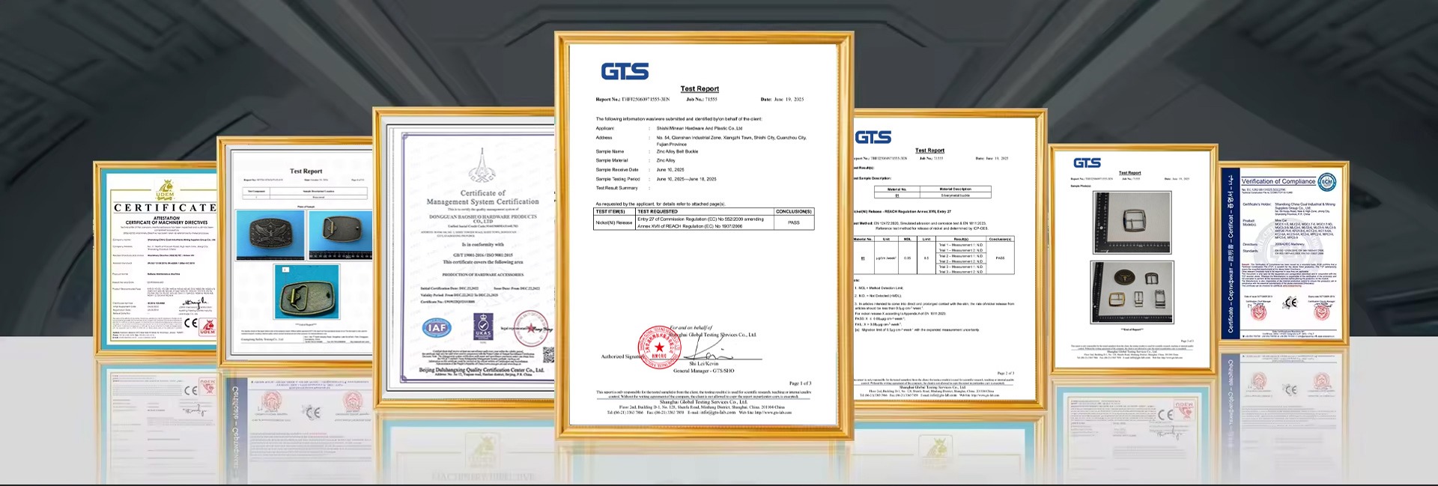Click the purple UKAS accreditation mark
This screenshot has width=1438, height=486.
coord(483,326)
